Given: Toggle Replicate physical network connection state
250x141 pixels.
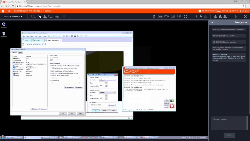Looking at the screenshot, I should click(x=53, y=68).
